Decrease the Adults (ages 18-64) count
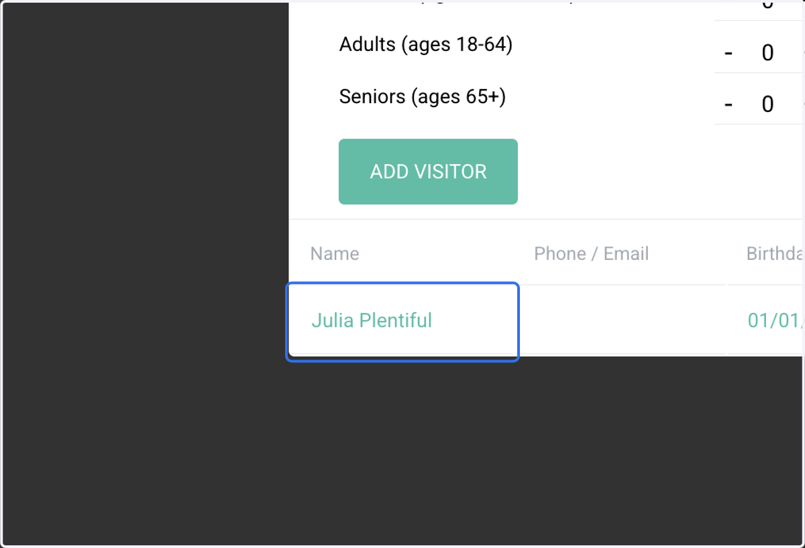This screenshot has height=548, width=805. pos(729,53)
